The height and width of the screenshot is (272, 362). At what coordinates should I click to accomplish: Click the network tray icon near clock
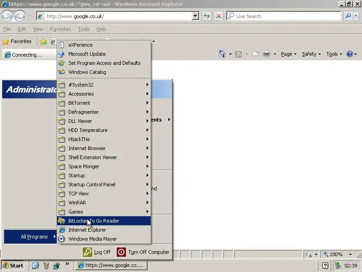click(x=338, y=265)
